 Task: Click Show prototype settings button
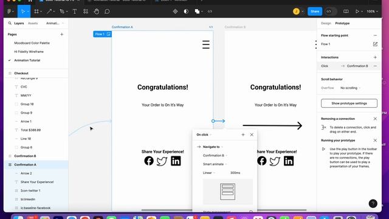pyautogui.click(x=349, y=103)
